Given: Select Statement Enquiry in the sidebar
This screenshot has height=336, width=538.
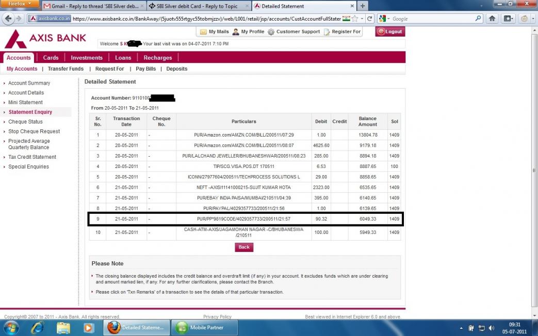Looking at the screenshot, I should [30, 112].
